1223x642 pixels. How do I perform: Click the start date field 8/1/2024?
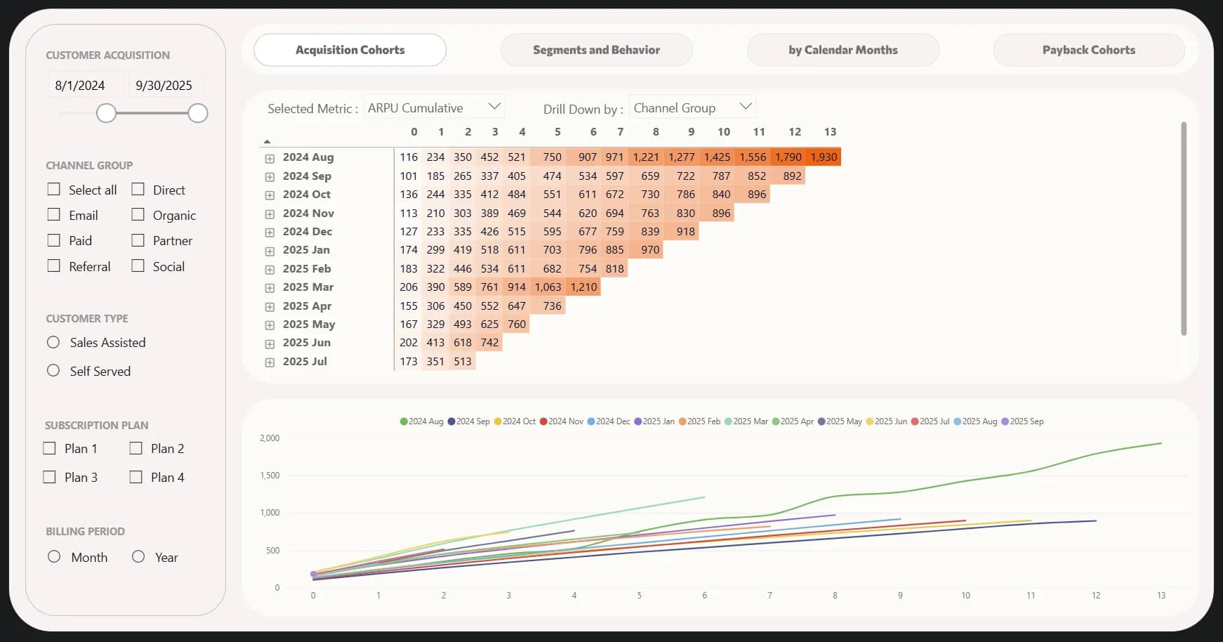click(x=80, y=85)
